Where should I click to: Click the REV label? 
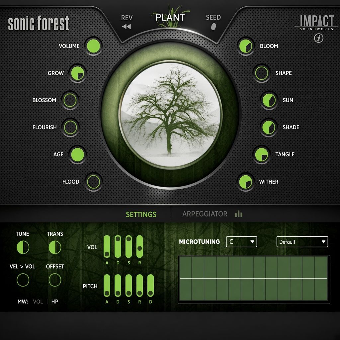pos(127,18)
